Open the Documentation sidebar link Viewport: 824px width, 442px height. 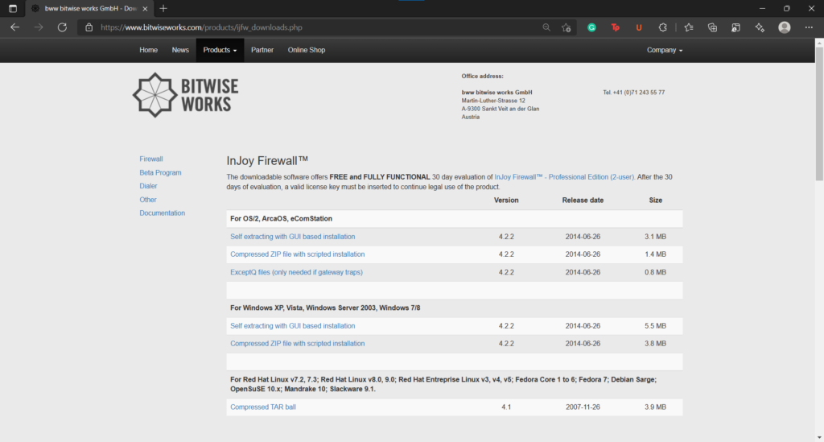pos(162,213)
